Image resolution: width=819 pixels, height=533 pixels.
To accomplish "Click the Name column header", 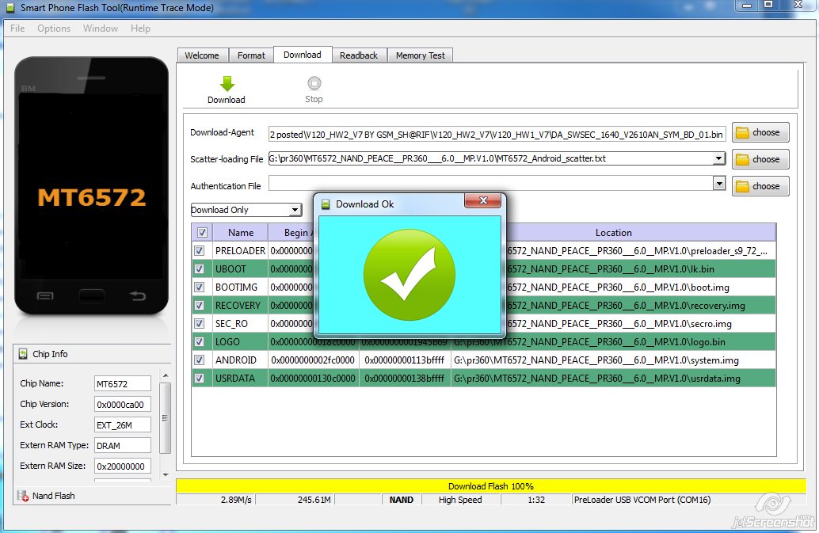I will tap(240, 232).
